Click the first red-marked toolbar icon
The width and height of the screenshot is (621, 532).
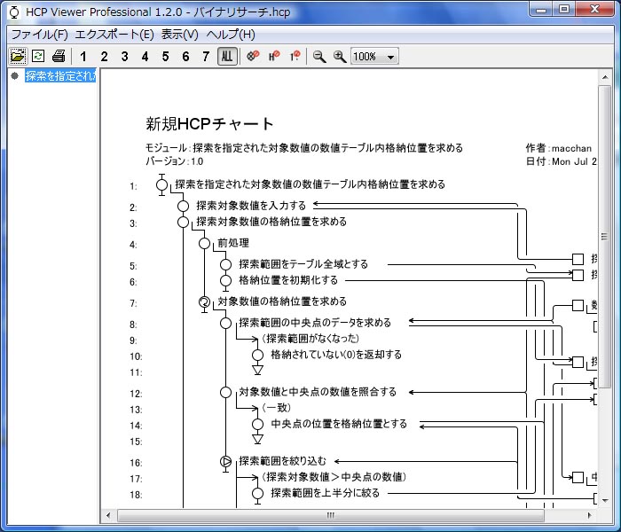[x=253, y=56]
